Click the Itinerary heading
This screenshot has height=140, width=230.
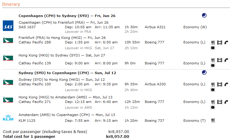click(11, 4)
